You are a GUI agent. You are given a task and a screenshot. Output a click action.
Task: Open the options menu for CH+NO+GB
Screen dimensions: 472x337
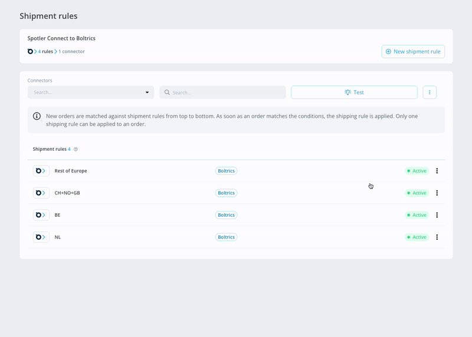437,193
